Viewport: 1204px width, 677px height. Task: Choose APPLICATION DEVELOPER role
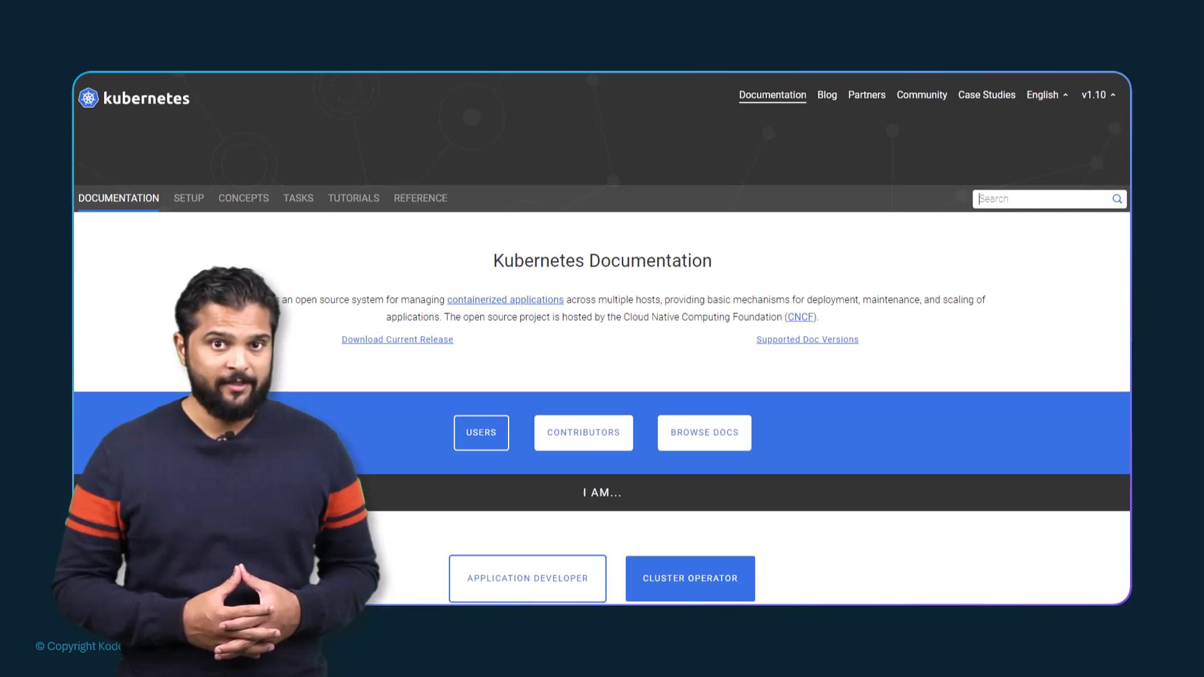point(527,579)
